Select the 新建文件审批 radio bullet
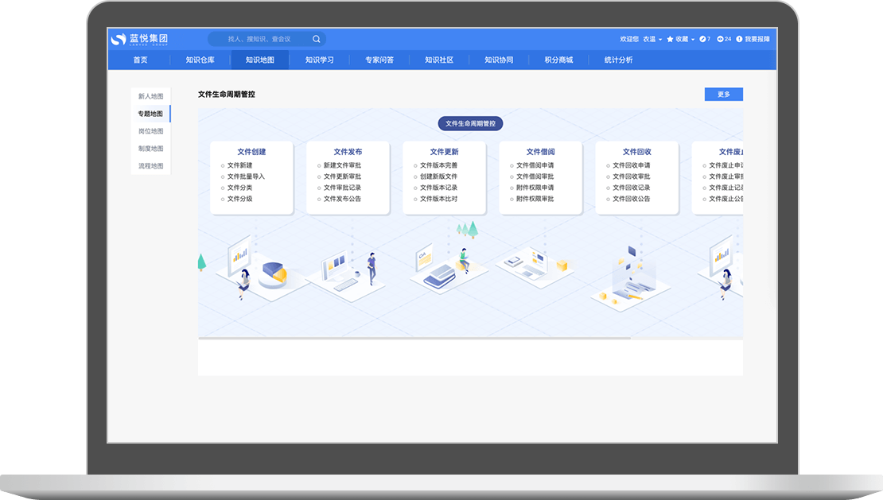883x500 pixels. tap(319, 165)
